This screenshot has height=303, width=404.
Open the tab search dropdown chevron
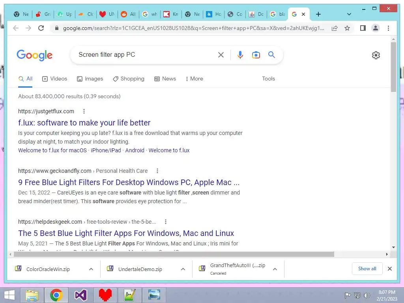click(x=349, y=14)
